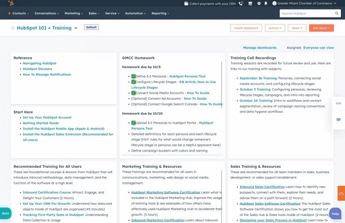This screenshot has width=345, height=223.
Task: Favorite the dashboard with the star icon
Action: (13, 28)
